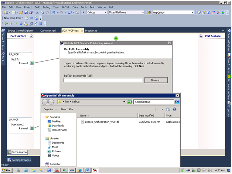Click Open File folder icon in toolbar
The height and width of the screenshot is (174, 232).
point(21,13)
